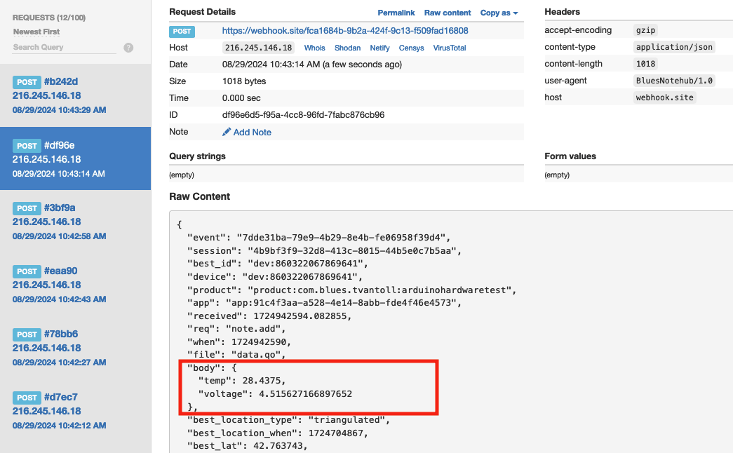Click the "best_lat": 42.763743 line
The image size is (733, 453).
[248, 446]
